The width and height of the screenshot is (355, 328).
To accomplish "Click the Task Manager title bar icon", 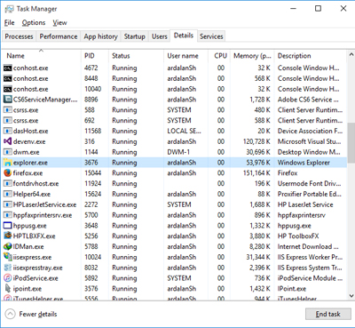I will pyautogui.click(x=9, y=9).
